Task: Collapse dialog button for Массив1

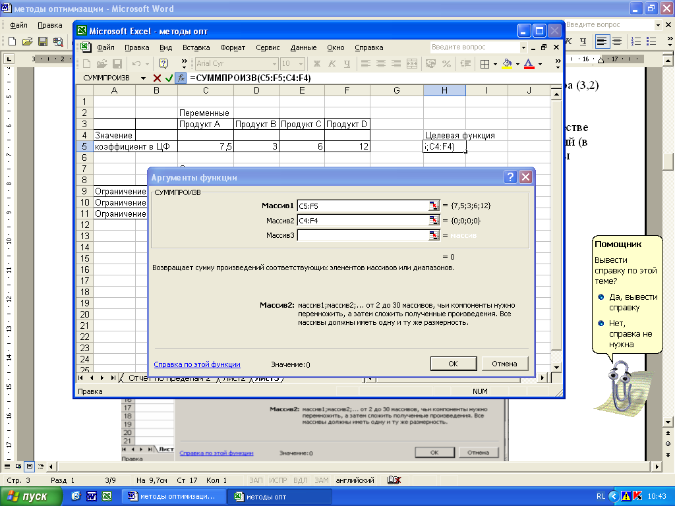Action: (x=434, y=206)
